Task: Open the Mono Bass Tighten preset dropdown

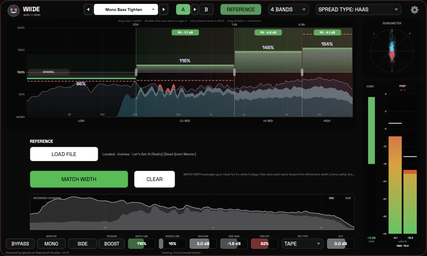Action: point(126,10)
